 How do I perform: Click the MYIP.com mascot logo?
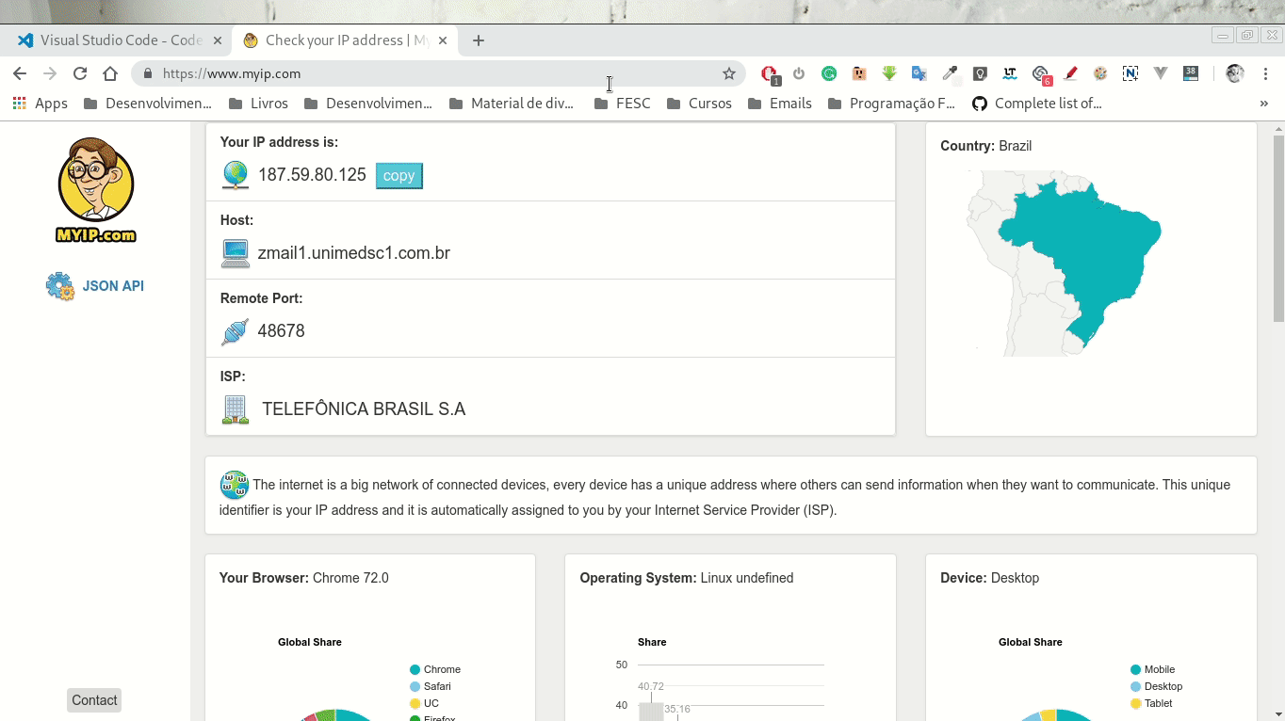[96, 189]
